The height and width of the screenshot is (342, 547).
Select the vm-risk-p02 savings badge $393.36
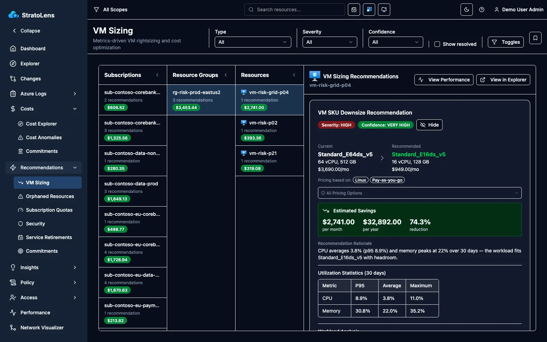tap(253, 138)
